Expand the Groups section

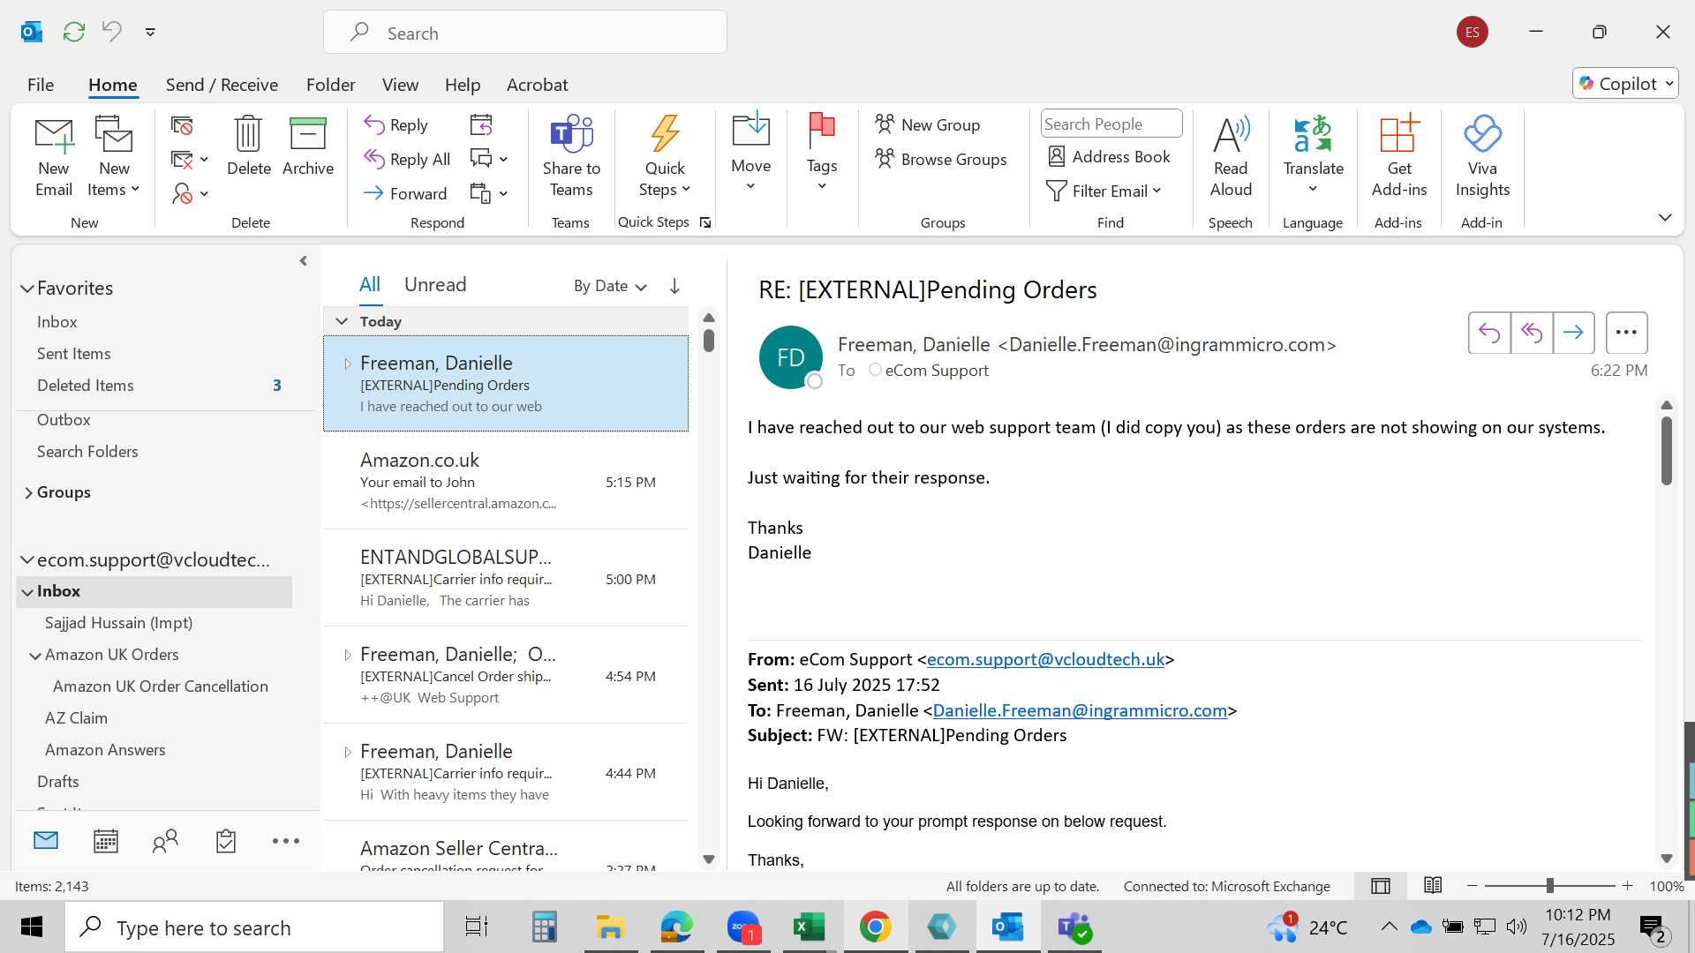click(27, 492)
